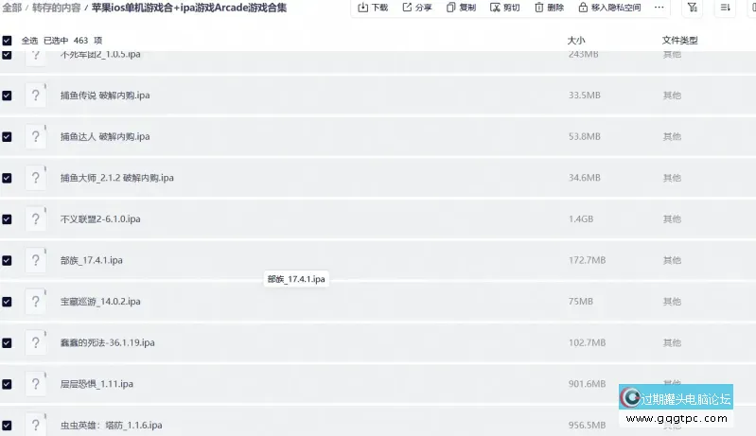Image resolution: width=756 pixels, height=436 pixels.
Task: Uncheck the 不义联盟2-6.1.0.ipa checkbox
Action: tap(7, 219)
